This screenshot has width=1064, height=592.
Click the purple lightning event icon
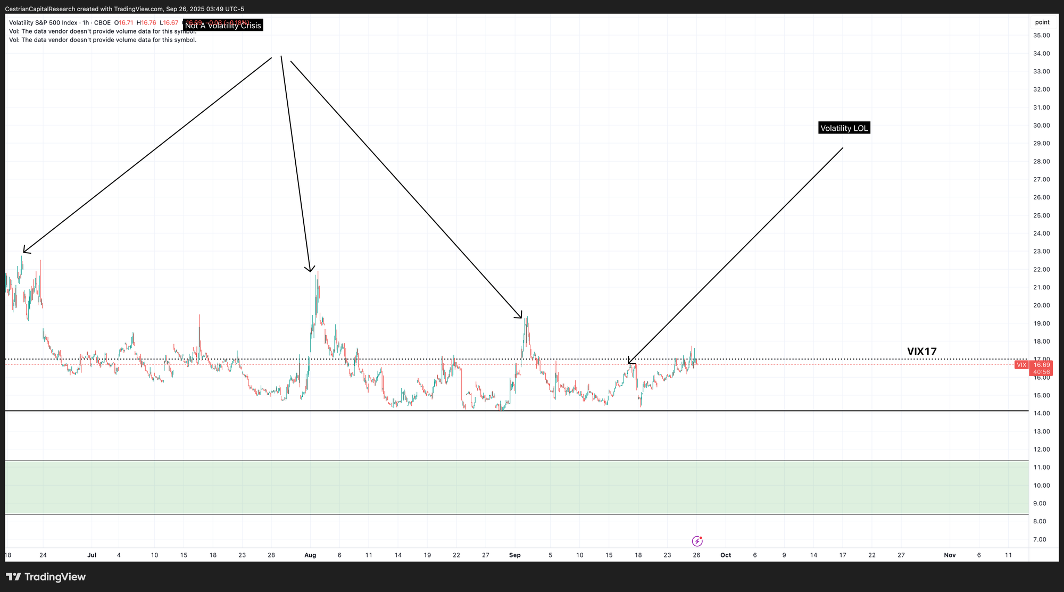[x=697, y=541]
